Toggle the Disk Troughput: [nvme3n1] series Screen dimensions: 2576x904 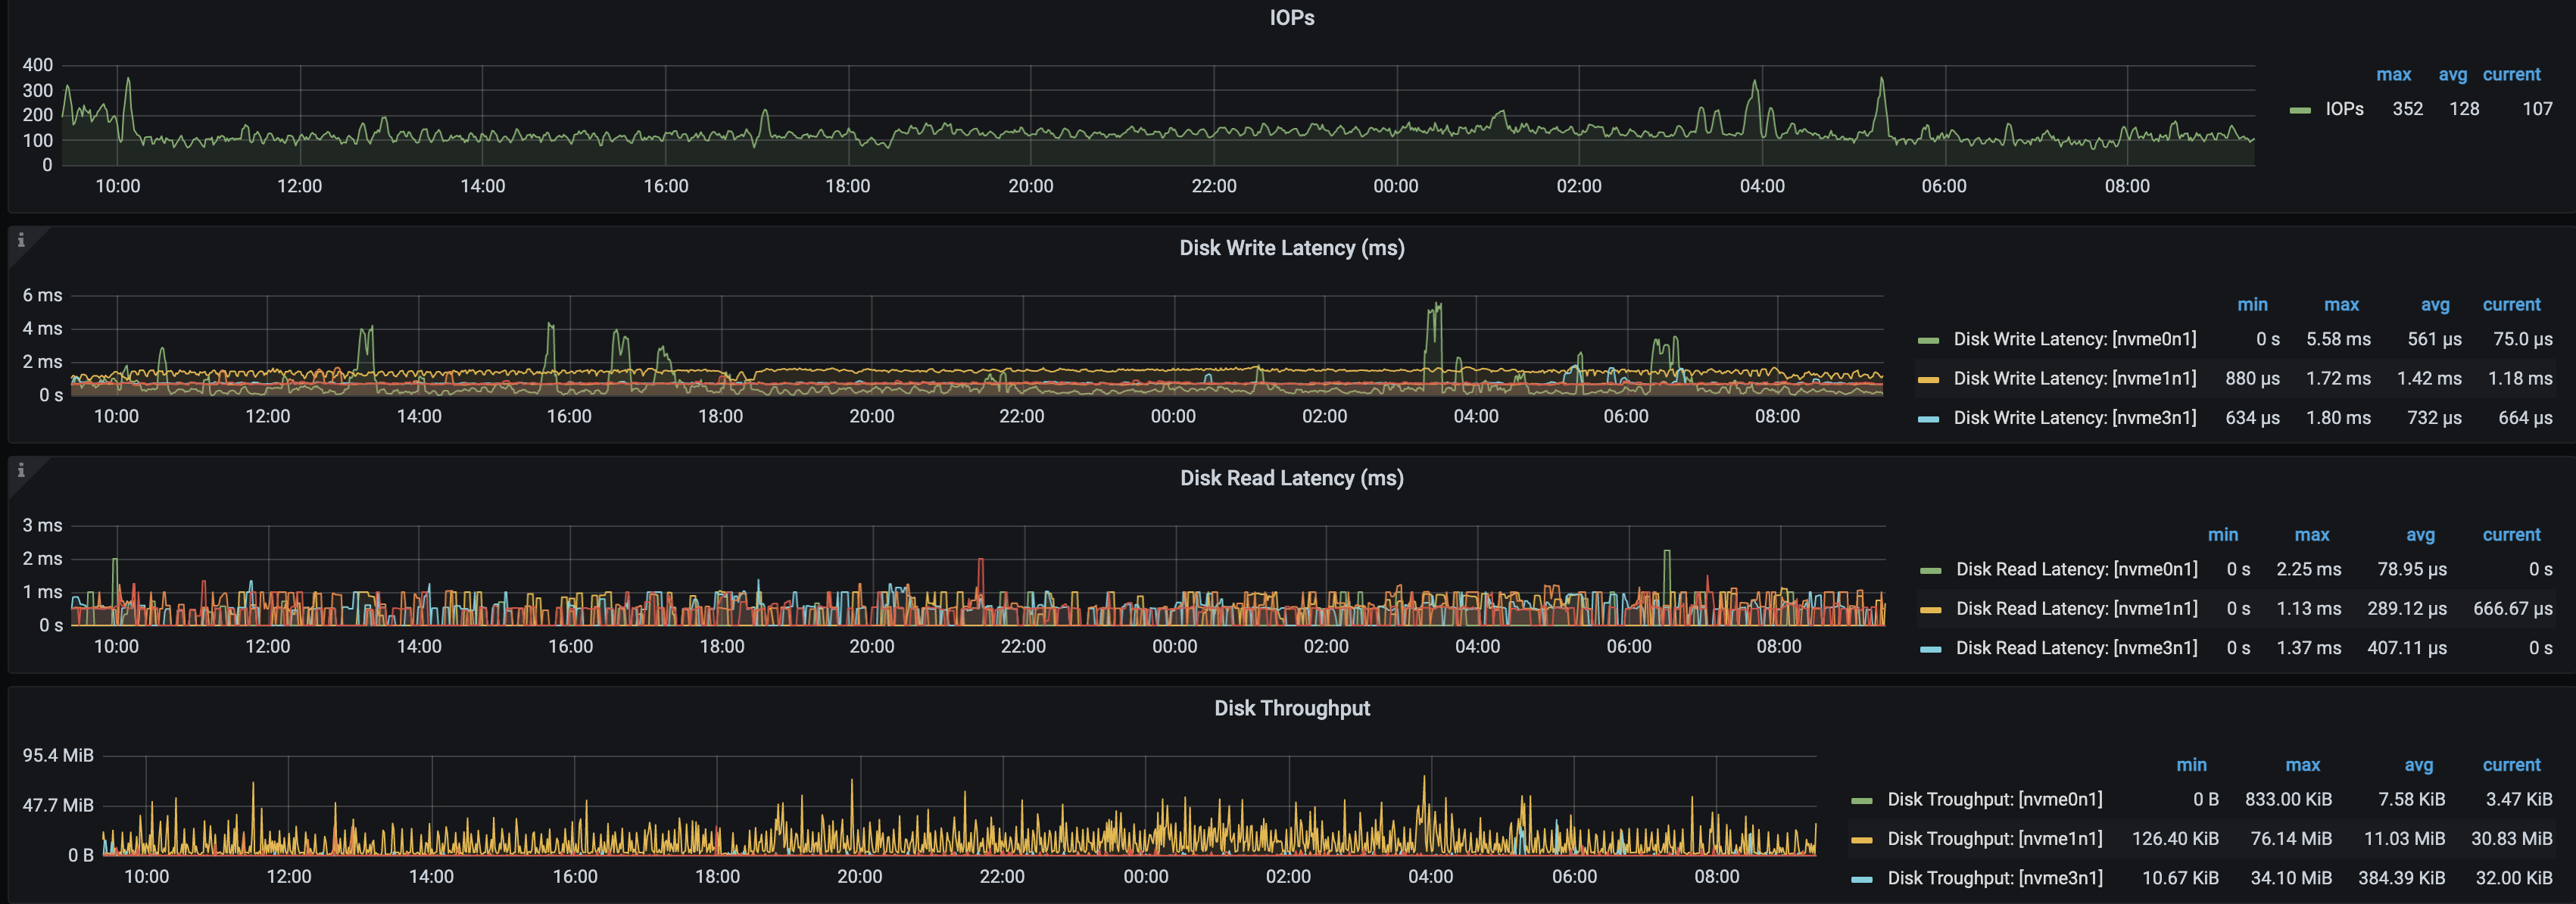coord(1994,878)
